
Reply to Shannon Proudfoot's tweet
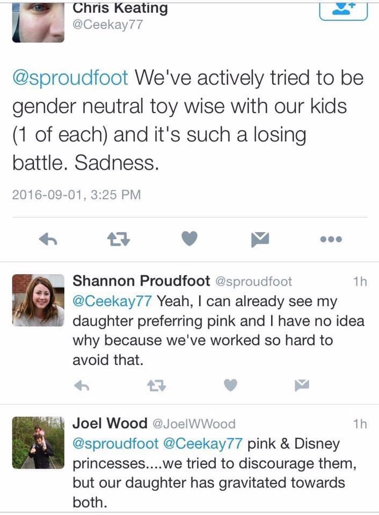coord(80,385)
